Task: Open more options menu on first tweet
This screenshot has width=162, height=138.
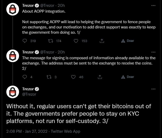Action: pos(153,6)
